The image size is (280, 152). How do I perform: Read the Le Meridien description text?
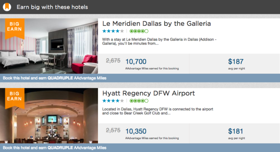pos(159,41)
